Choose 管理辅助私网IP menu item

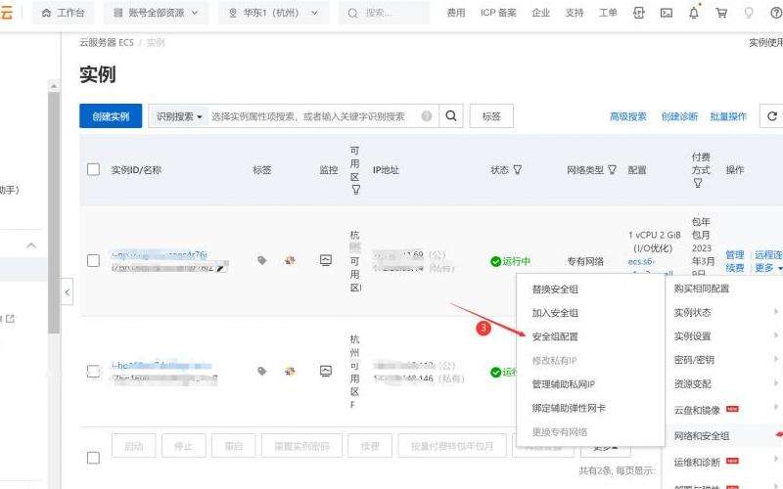coord(564,384)
